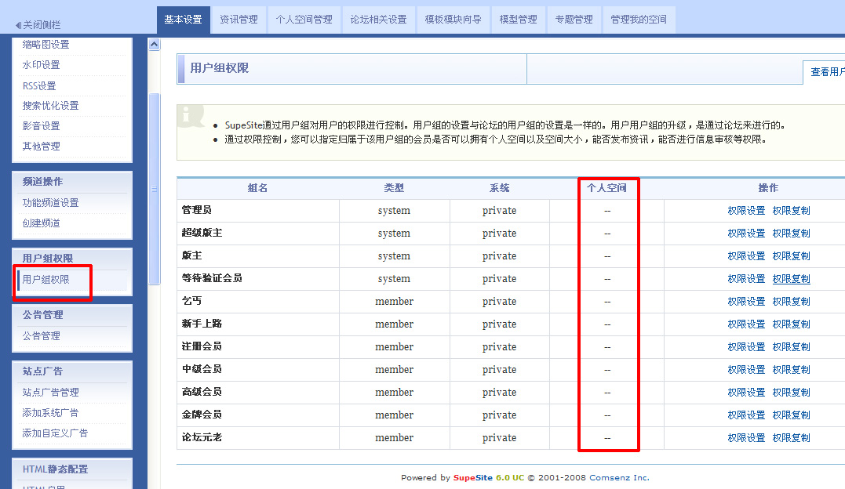
Task: Click 权限复制 for 论坛元老
Action: pos(791,438)
